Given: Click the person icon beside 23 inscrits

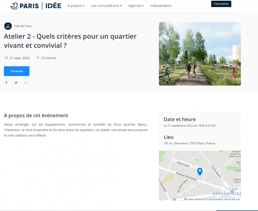Looking at the screenshot, I should coord(38,58).
